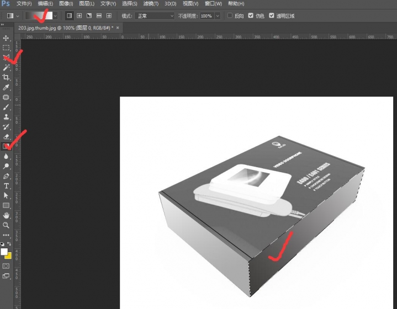Select the Move tool
The height and width of the screenshot is (309, 397).
6,38
